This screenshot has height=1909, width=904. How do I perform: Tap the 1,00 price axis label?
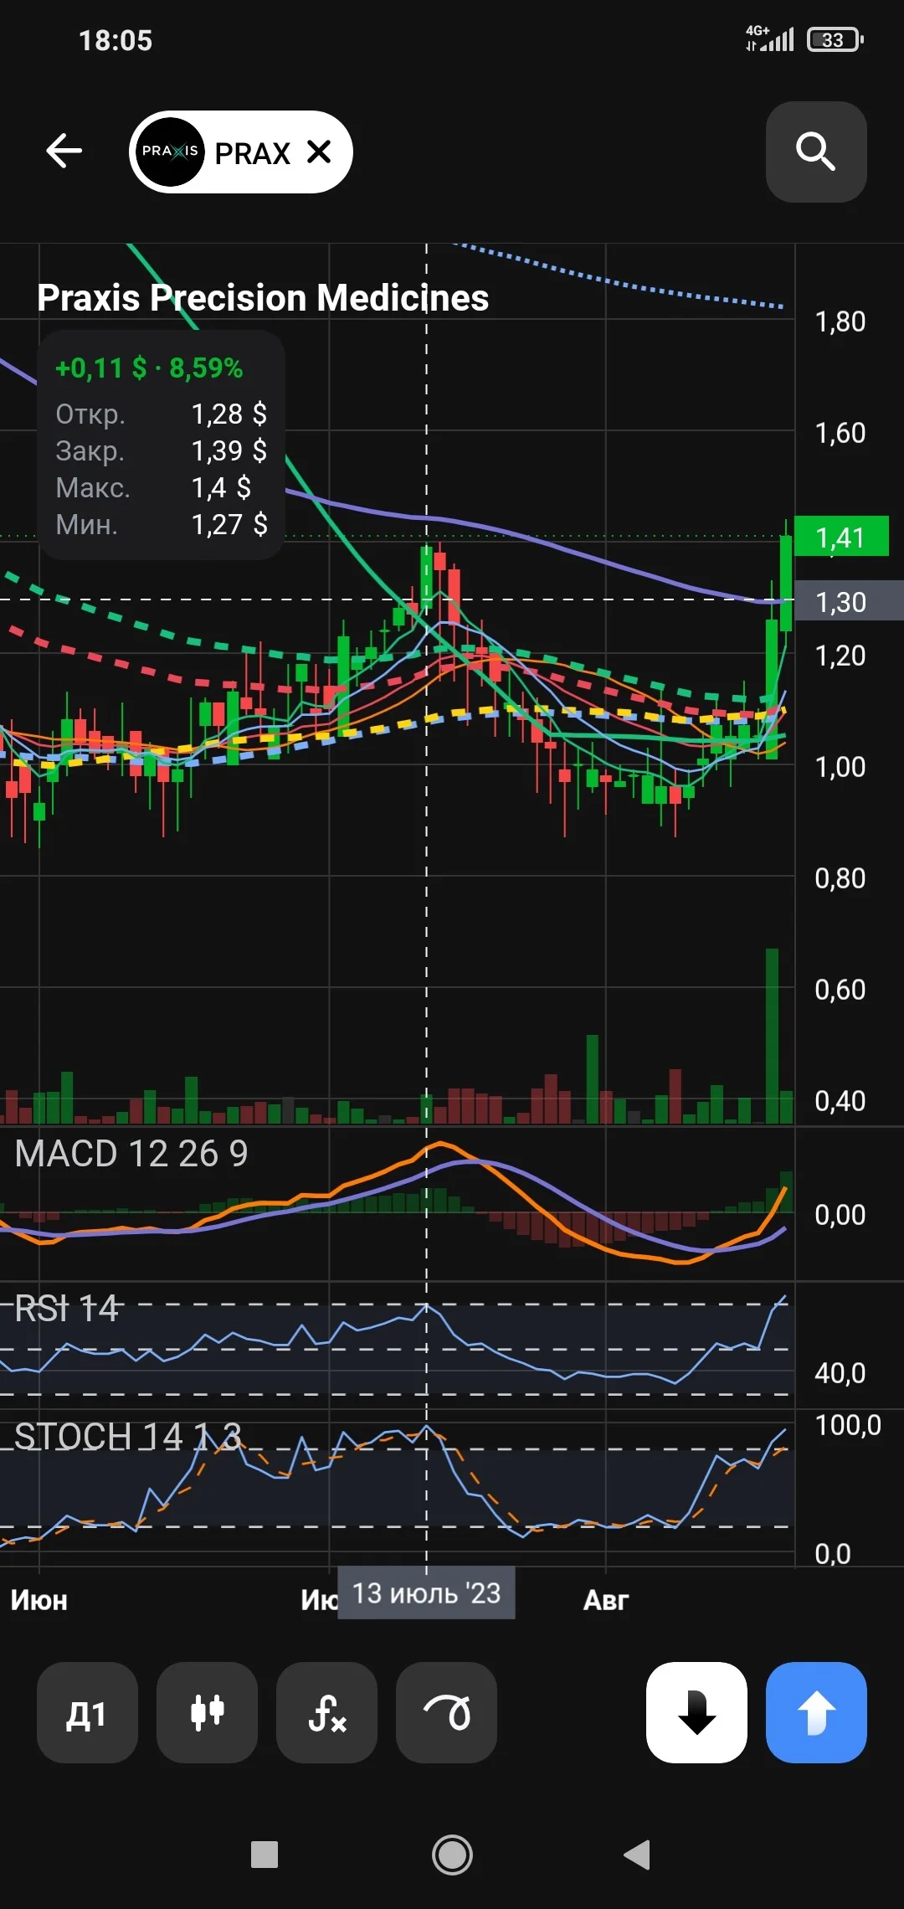tap(840, 767)
